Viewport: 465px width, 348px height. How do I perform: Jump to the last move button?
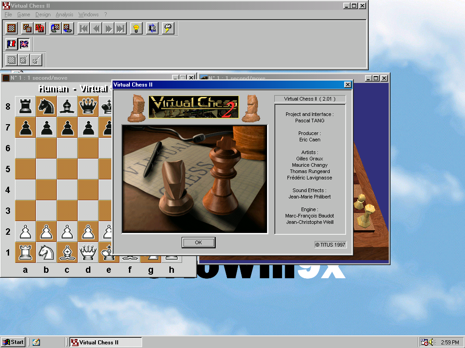[x=120, y=28]
